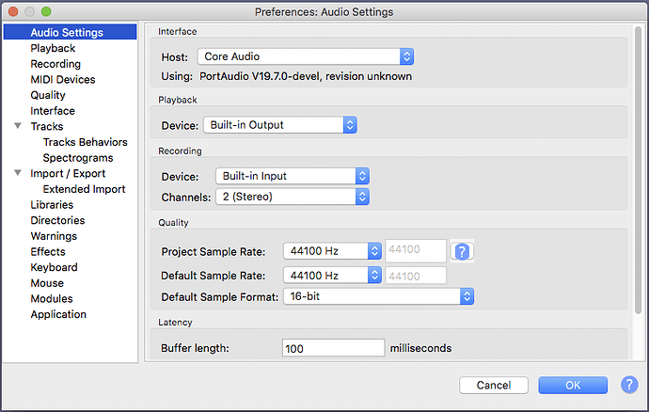This screenshot has width=649, height=412.
Task: Open Project Sample Rate dropdown
Action: 332,251
